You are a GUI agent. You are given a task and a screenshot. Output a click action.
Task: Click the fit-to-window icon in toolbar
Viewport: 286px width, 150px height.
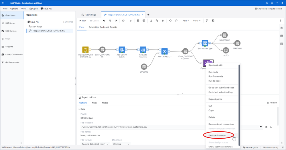[x=213, y=21]
